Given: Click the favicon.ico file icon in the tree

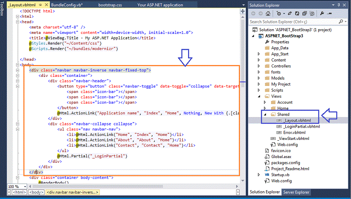Looking at the screenshot, I should tap(267, 151).
